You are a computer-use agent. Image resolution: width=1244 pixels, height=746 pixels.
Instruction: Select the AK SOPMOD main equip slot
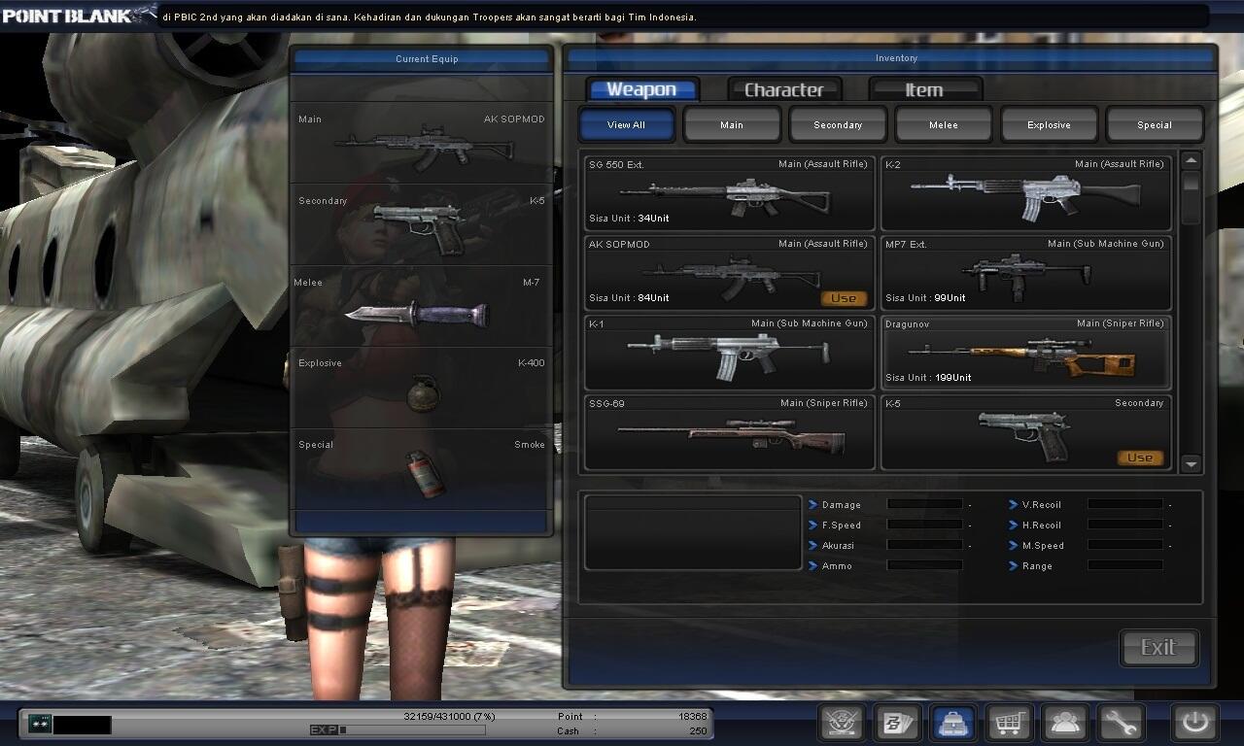coord(422,144)
